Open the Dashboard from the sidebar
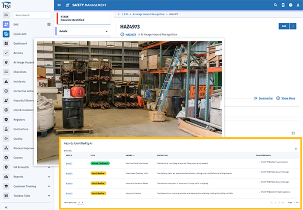Viewport: 303px width, 210px height. [x=20, y=44]
